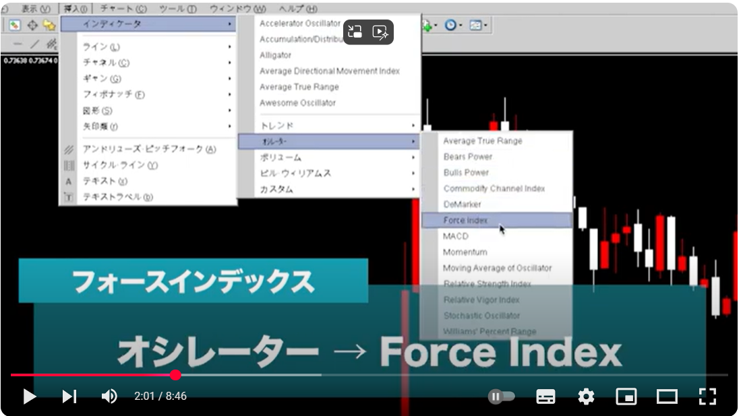Select Commodity Channel Index

[x=494, y=188]
